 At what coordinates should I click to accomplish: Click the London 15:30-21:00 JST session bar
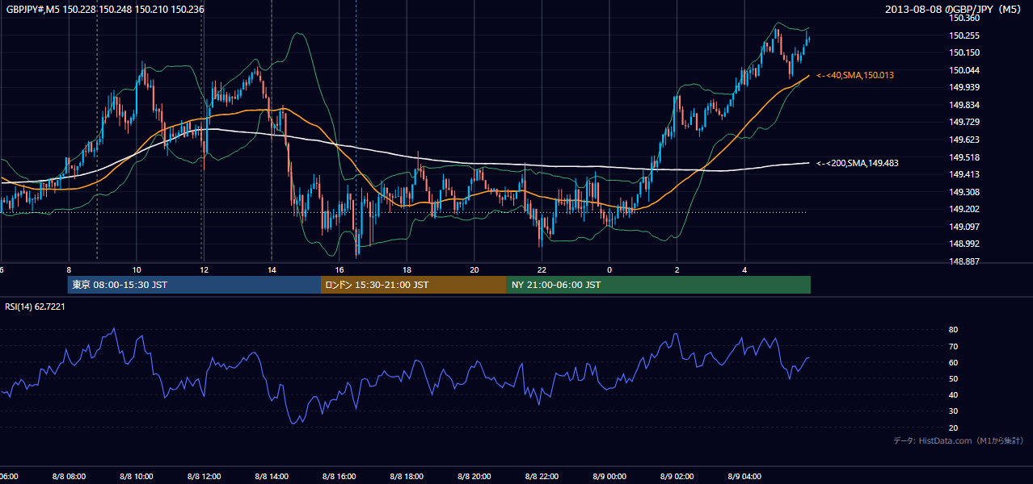(414, 285)
